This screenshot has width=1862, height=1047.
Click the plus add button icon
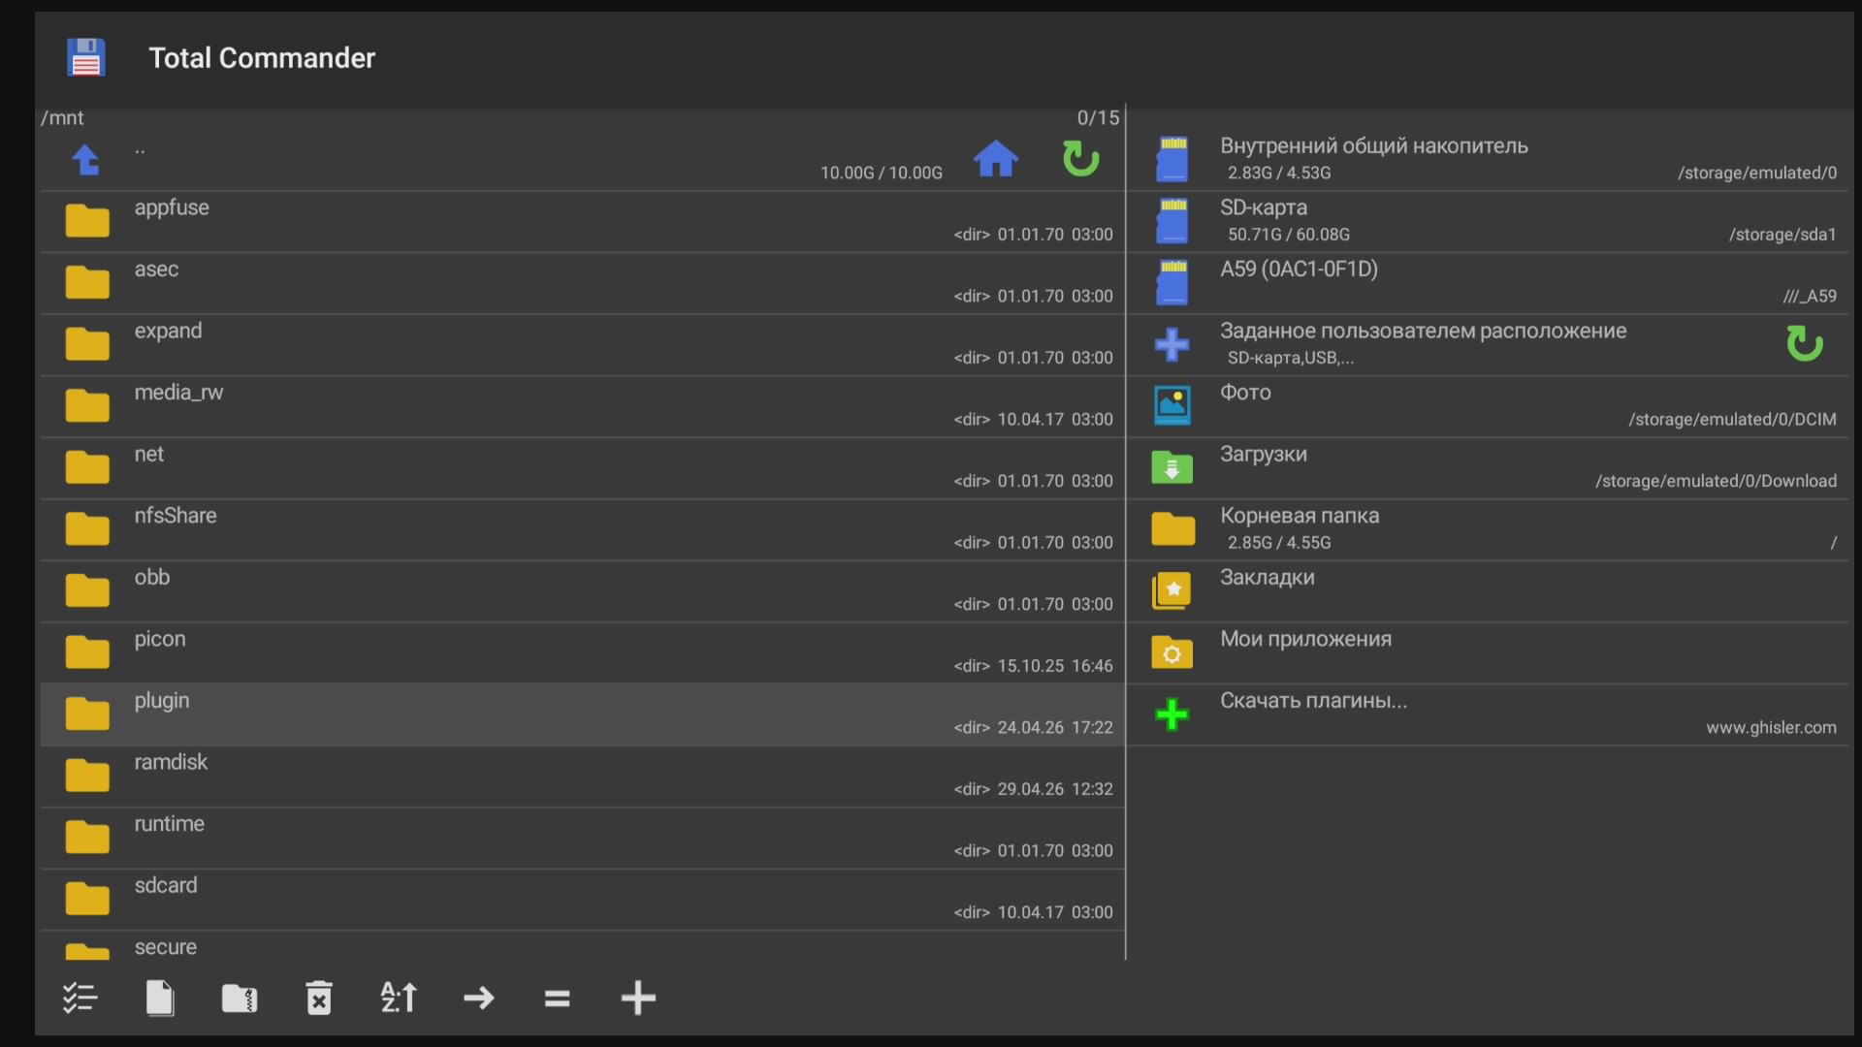pos(638,998)
